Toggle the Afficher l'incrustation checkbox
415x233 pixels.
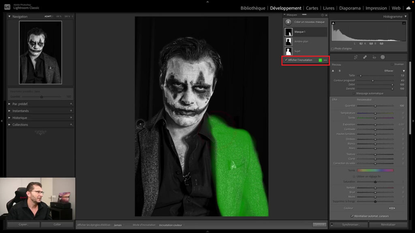tap(286, 60)
